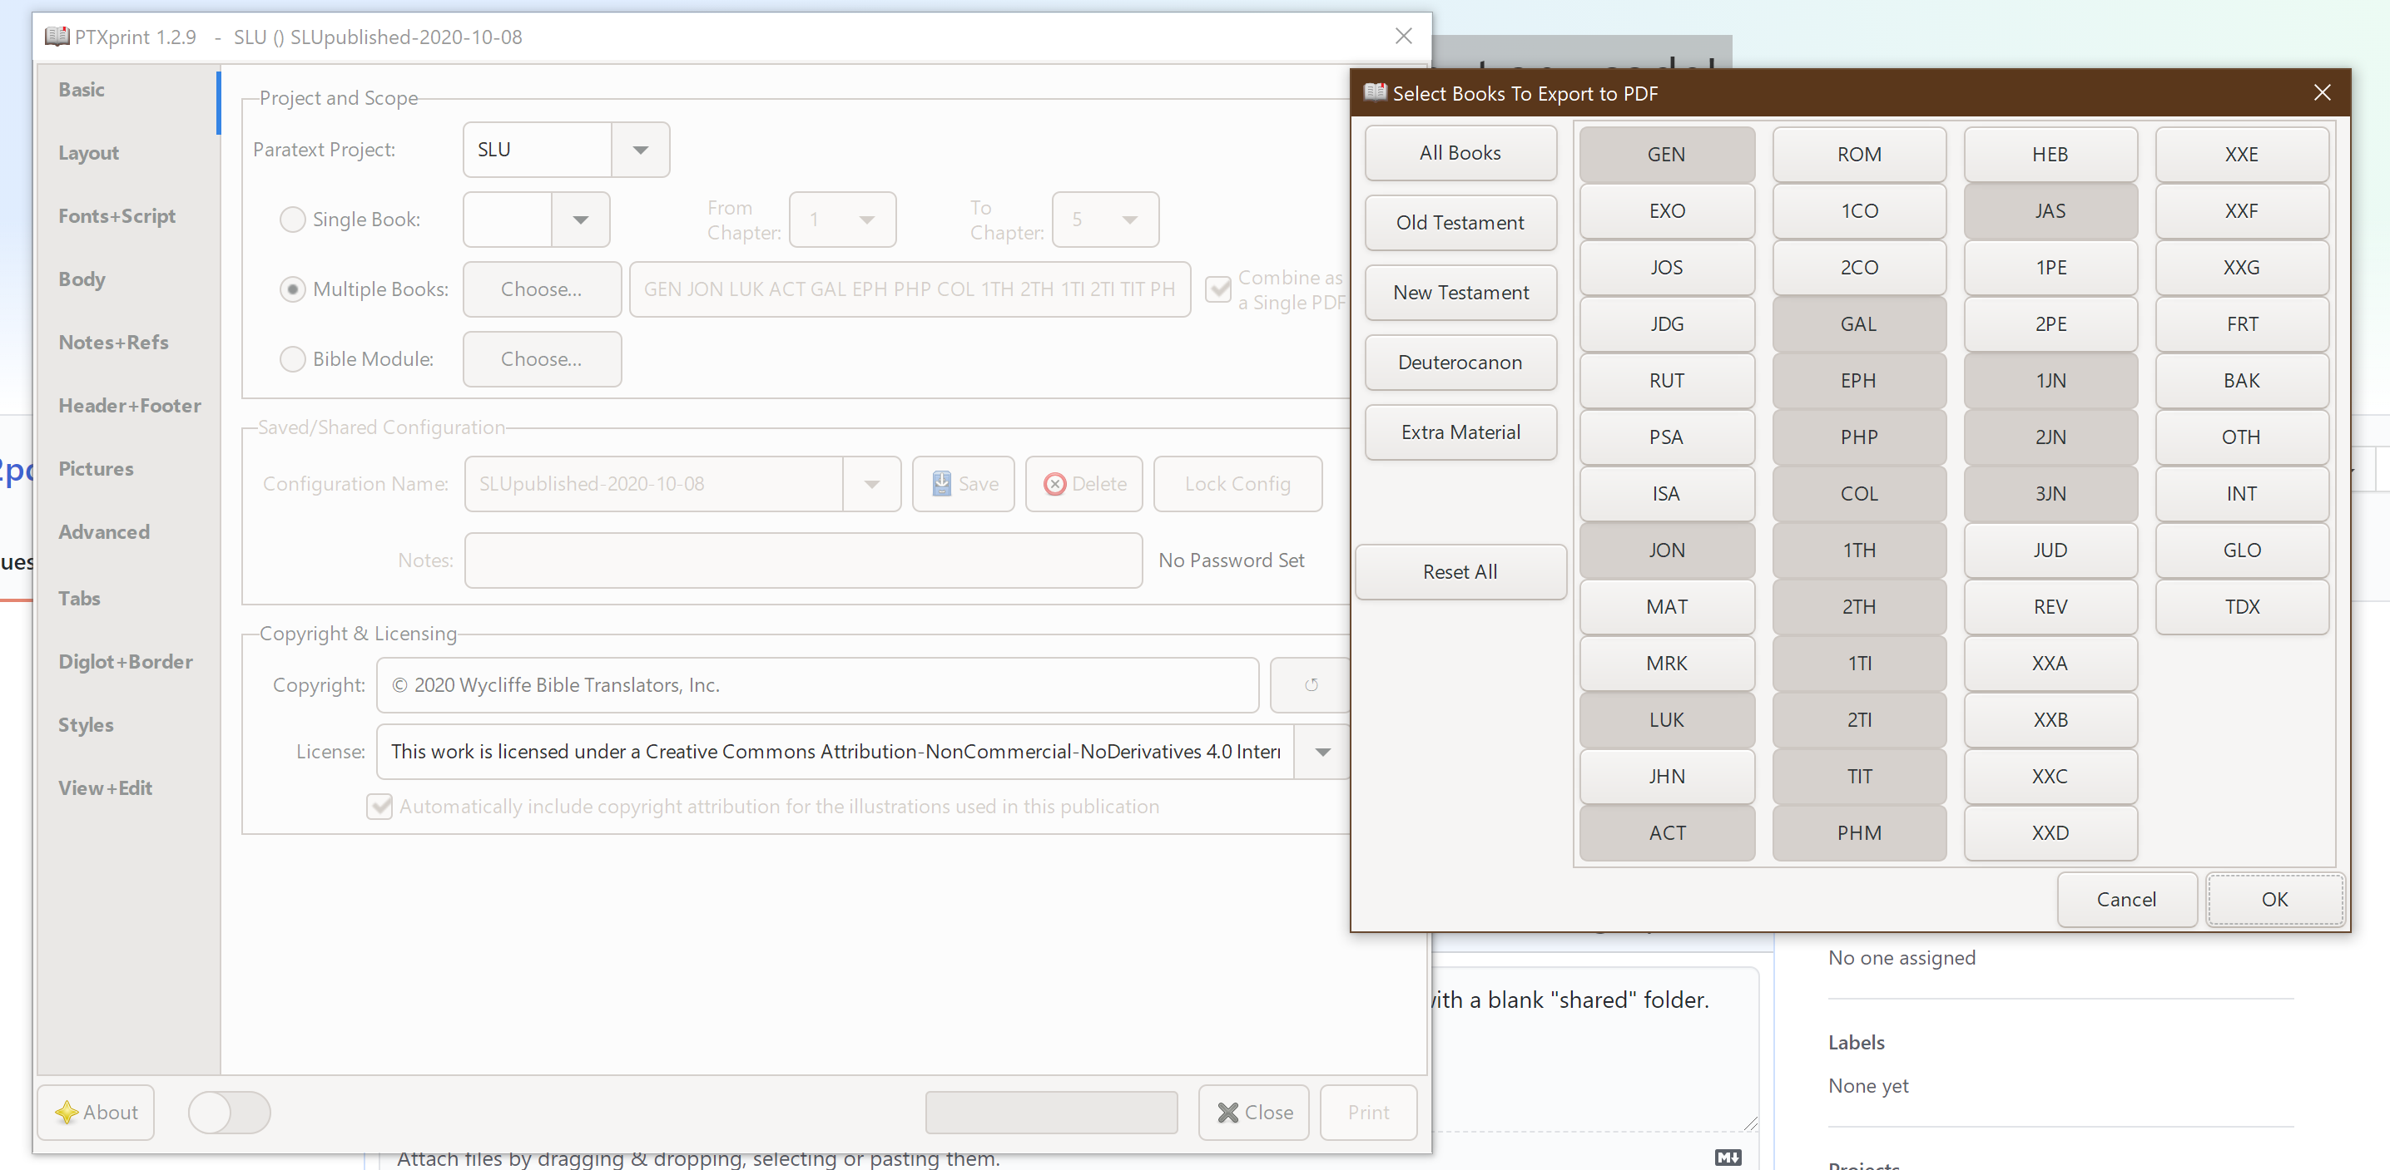Click Reset All in the book selection dialog

point(1459,572)
